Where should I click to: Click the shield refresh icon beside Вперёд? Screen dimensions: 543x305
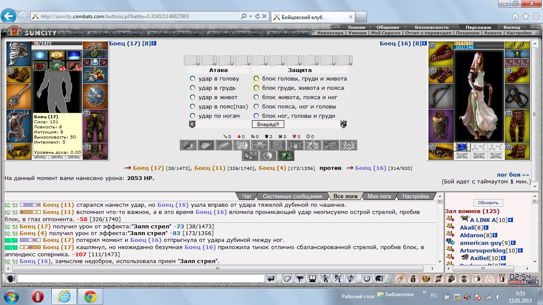pyautogui.click(x=344, y=124)
